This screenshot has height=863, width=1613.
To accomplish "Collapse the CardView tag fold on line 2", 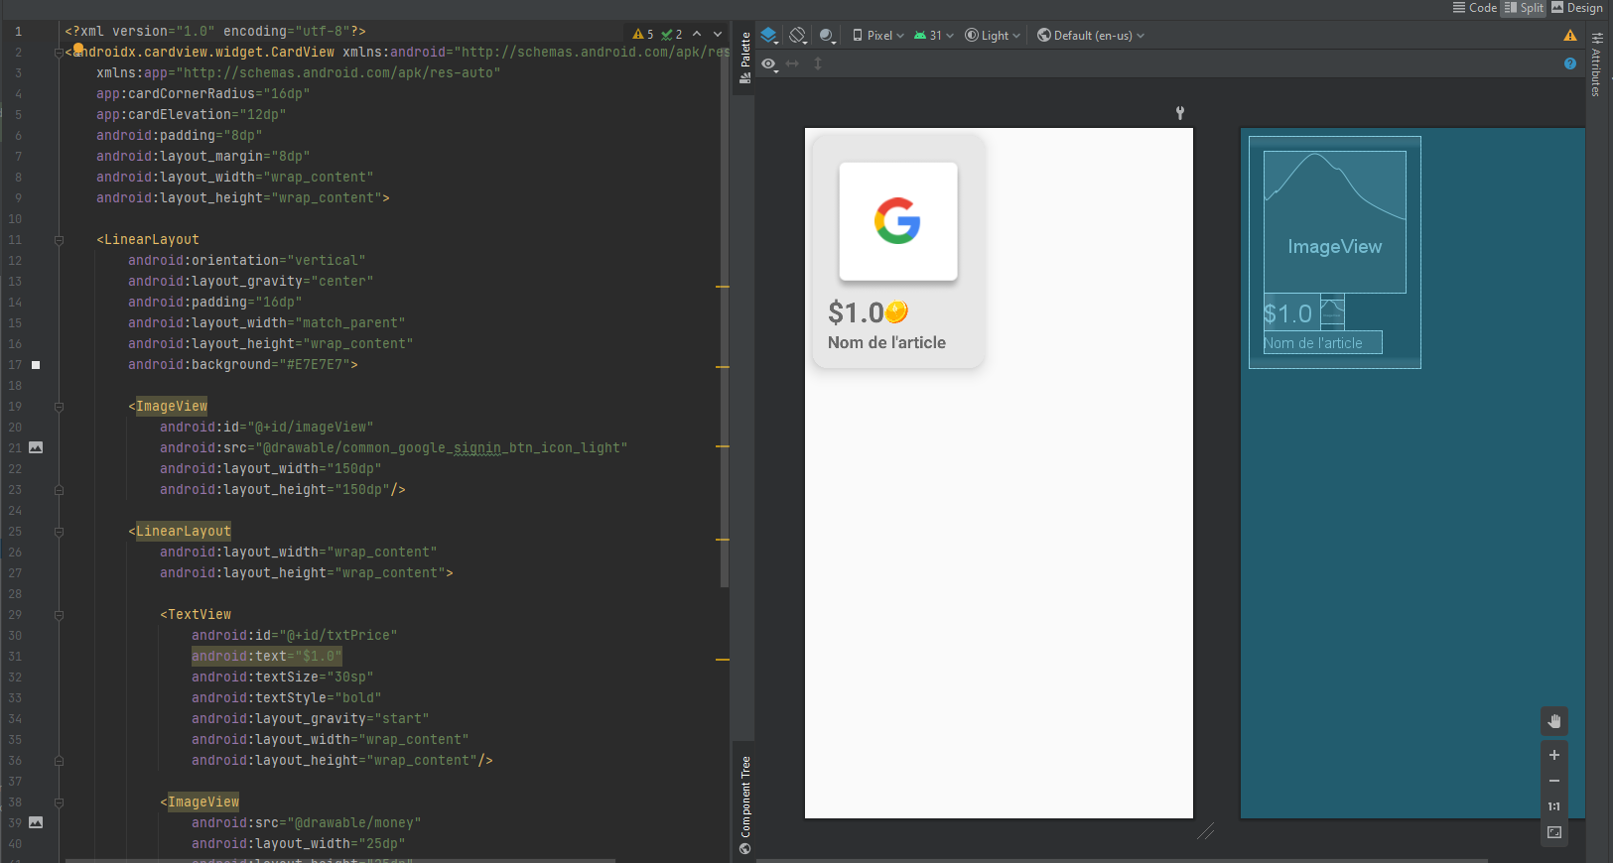I will point(59,52).
